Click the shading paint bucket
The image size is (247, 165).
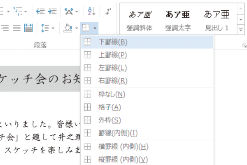click(68, 28)
